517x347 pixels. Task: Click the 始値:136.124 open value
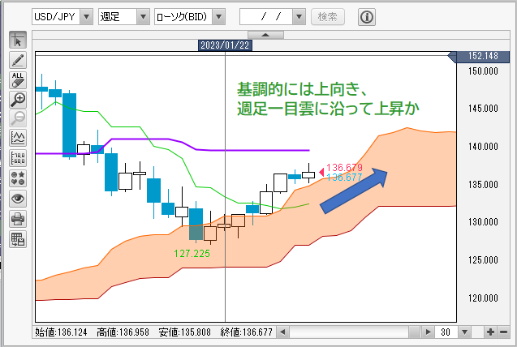point(61,332)
